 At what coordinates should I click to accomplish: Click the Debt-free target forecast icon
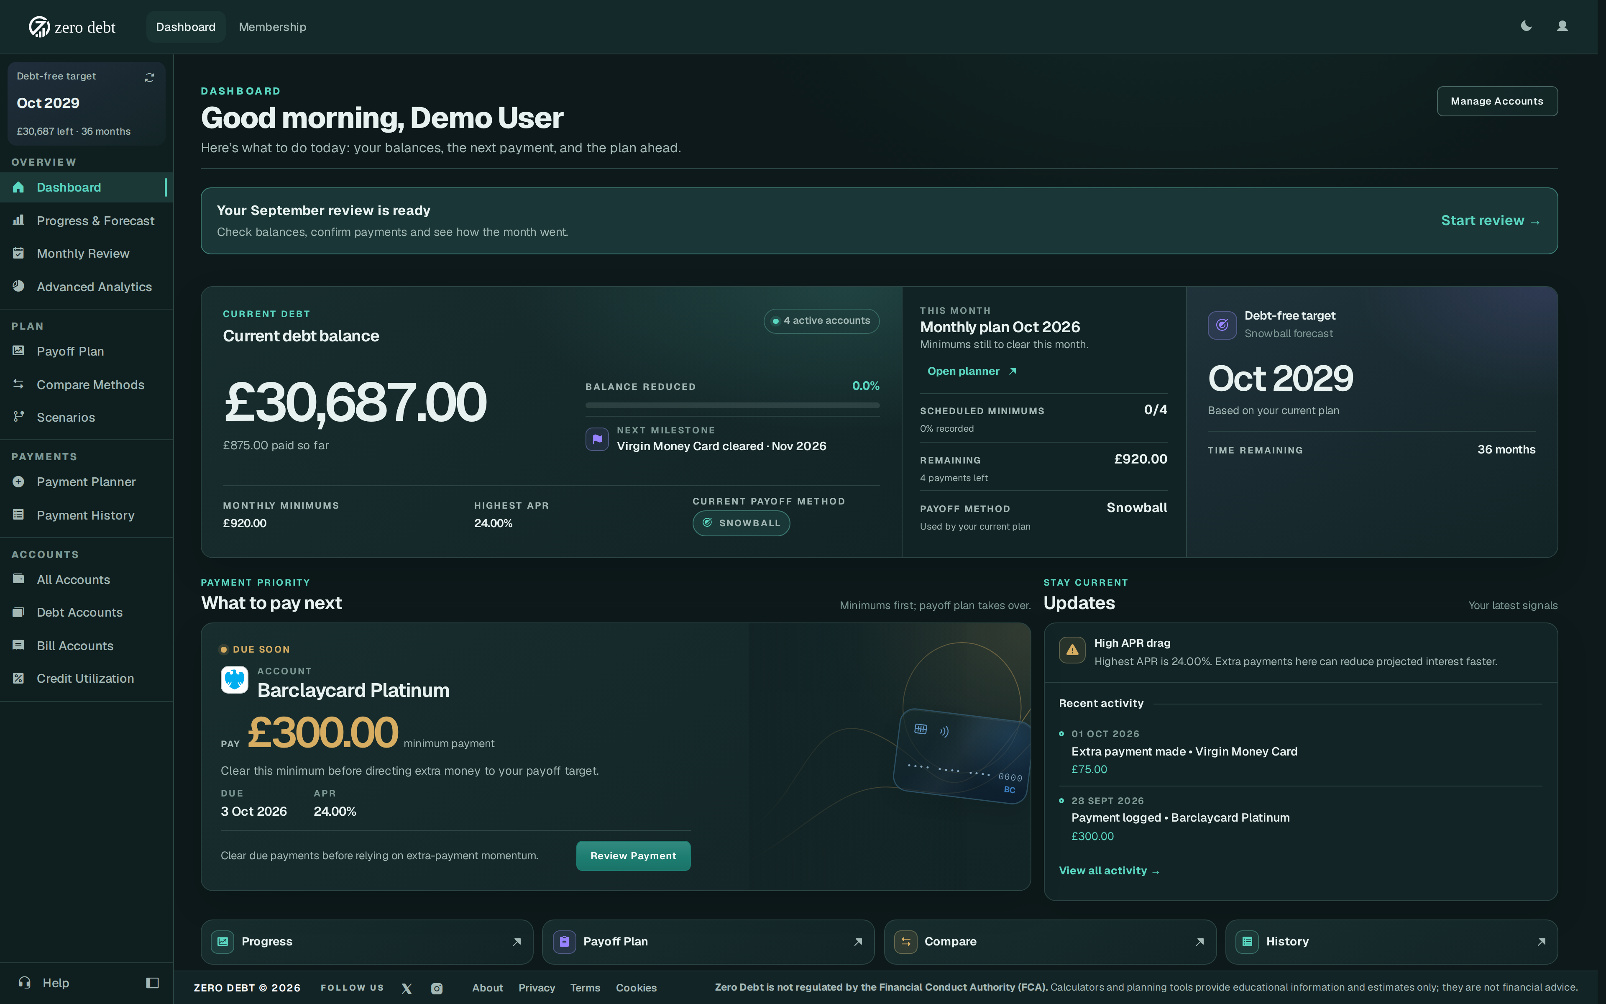tap(1222, 325)
